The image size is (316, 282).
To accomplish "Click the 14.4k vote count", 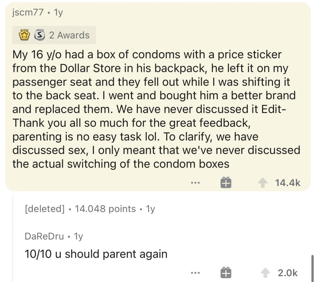I will coord(287,183).
